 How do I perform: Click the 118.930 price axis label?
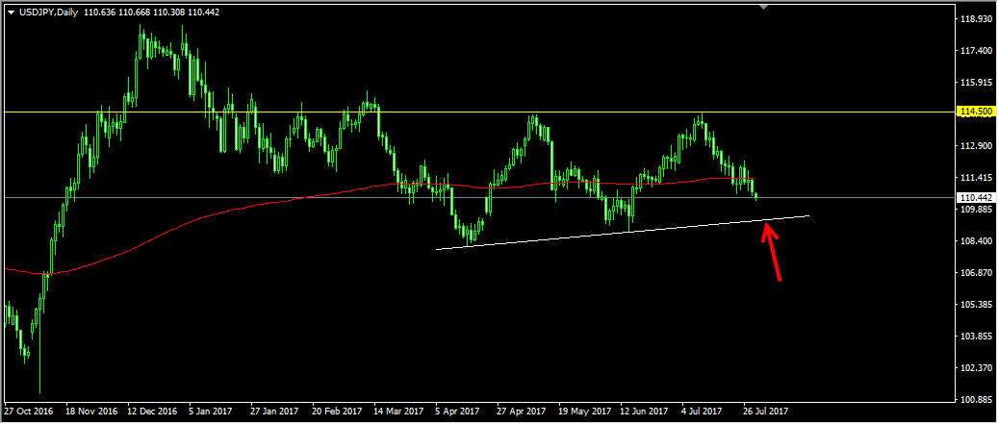tap(977, 19)
